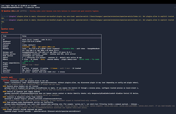Click 'default kimi-code (262k ctx)' text
This screenshot has height=114, width=176.
44,72
